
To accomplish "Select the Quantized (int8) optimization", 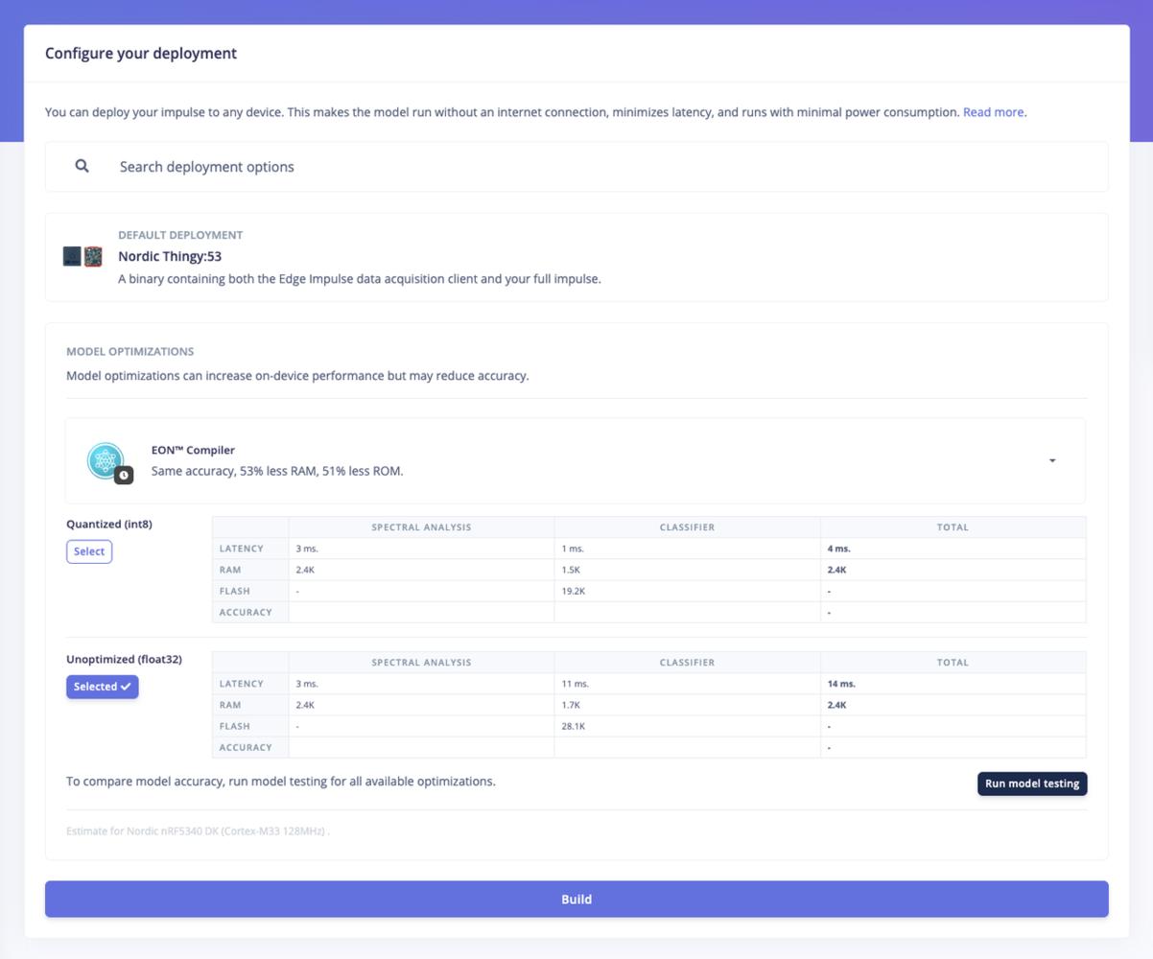I will pyautogui.click(x=89, y=551).
